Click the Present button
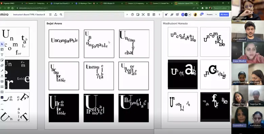Viewport: 264px width, 134px height. tap(210, 15)
